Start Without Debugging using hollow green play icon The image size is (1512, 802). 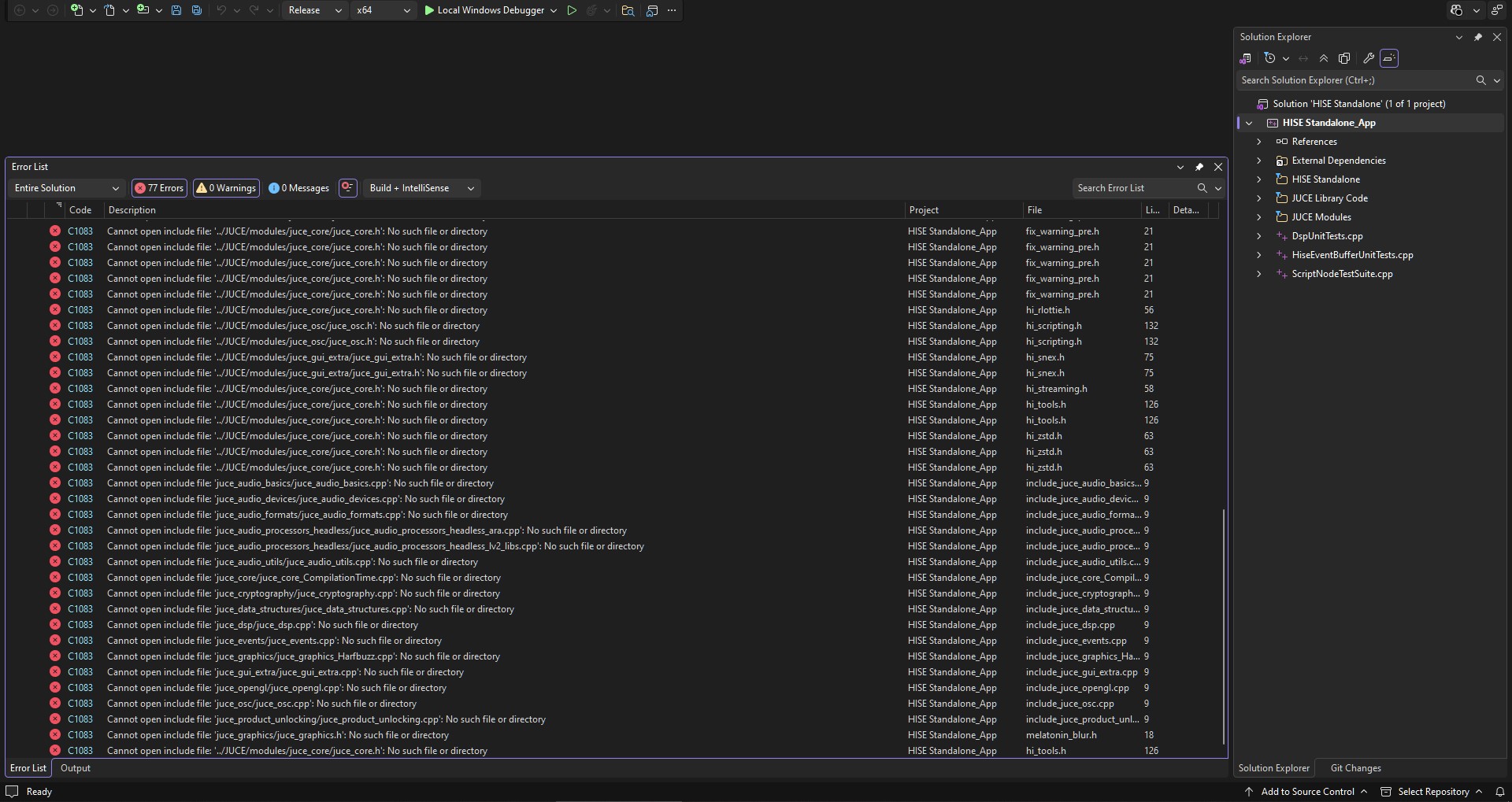(x=572, y=10)
